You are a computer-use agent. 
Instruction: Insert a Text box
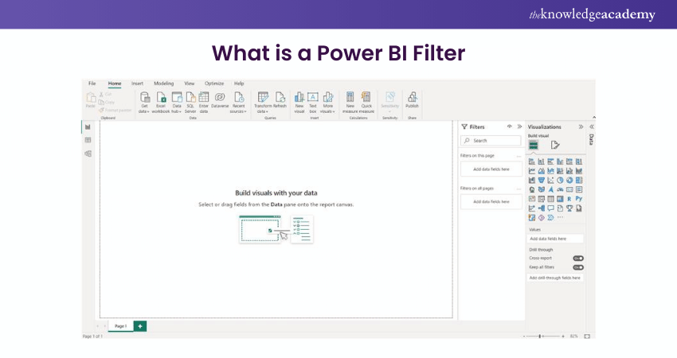(313, 98)
